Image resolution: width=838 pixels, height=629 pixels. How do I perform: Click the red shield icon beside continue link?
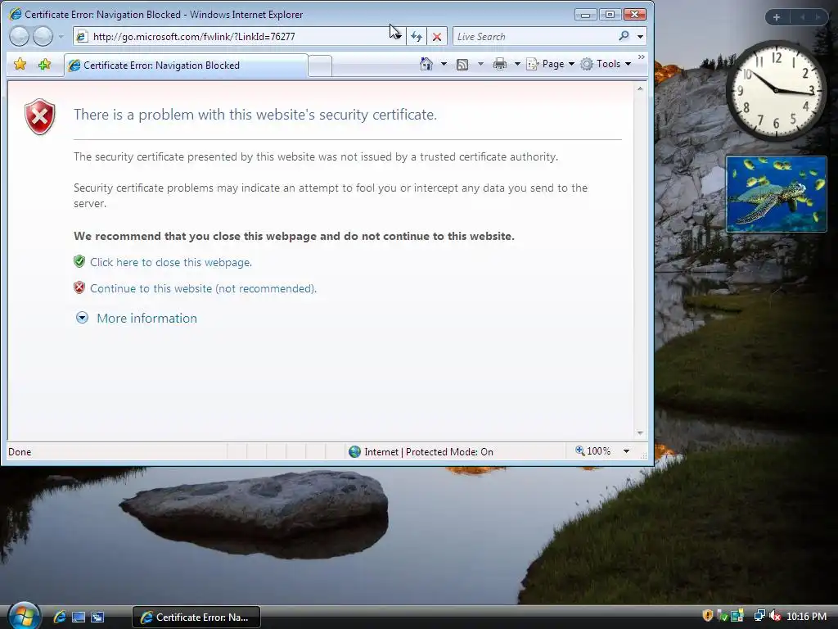[79, 287]
